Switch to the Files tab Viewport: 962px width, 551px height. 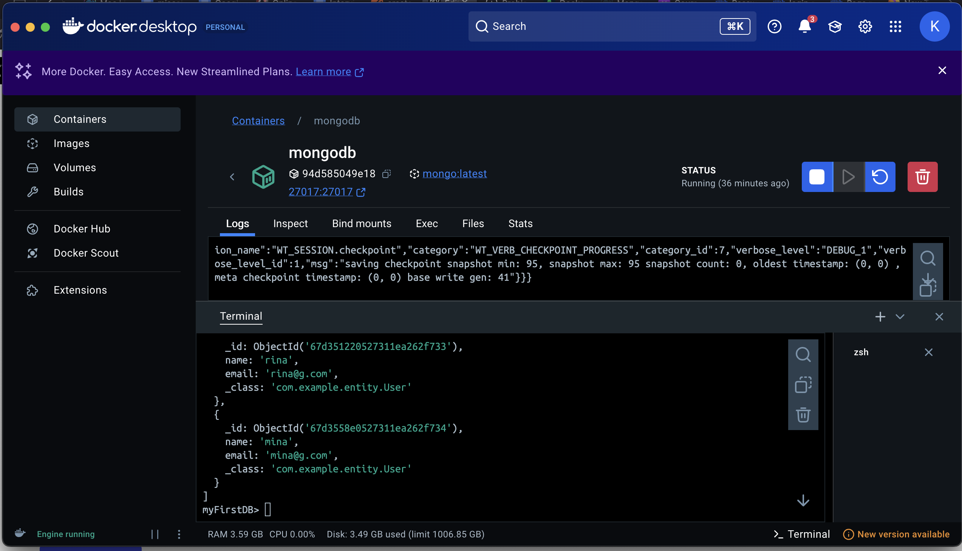coord(473,224)
